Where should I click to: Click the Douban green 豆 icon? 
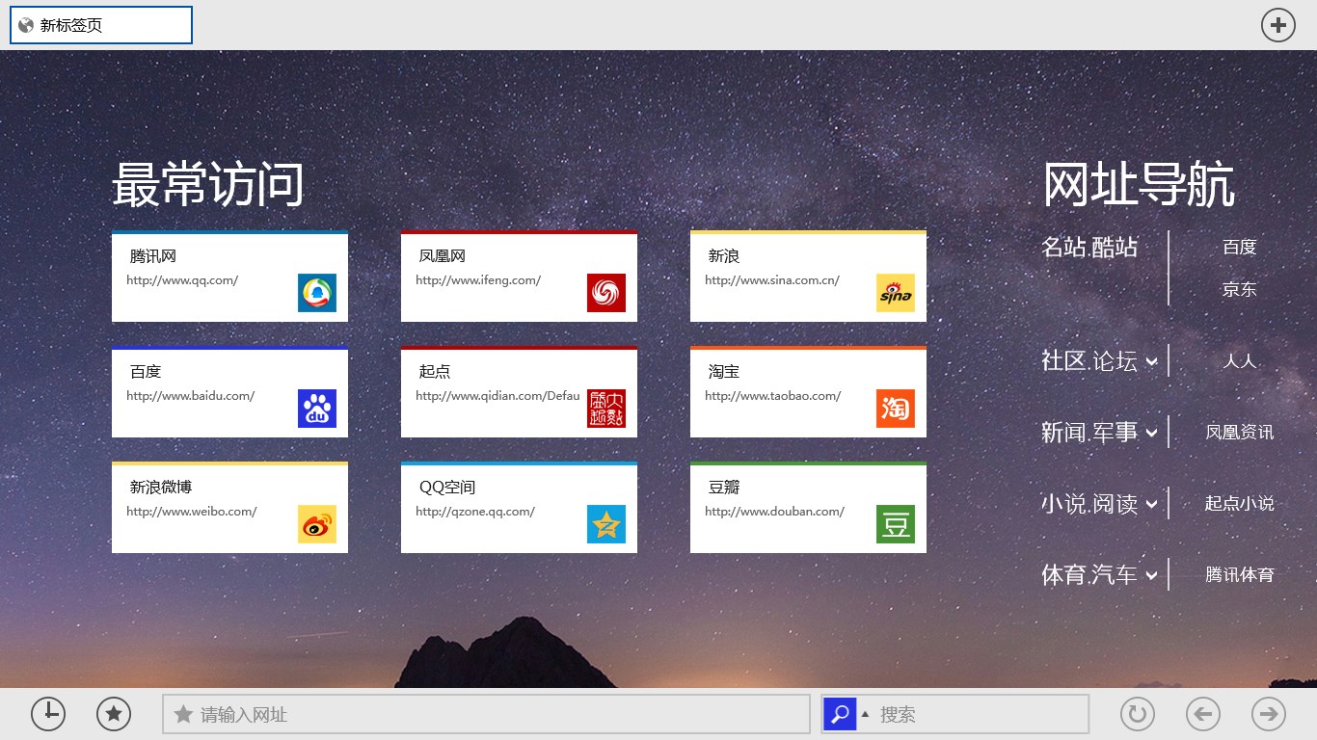[896, 524]
